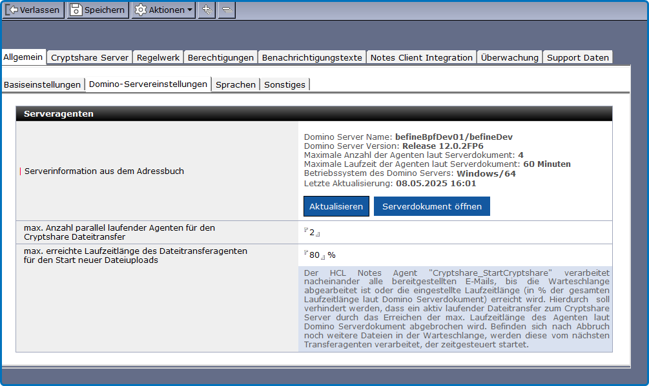Image resolution: width=649 pixels, height=386 pixels.
Task: Click the expand all sections icon
Action: [207, 10]
